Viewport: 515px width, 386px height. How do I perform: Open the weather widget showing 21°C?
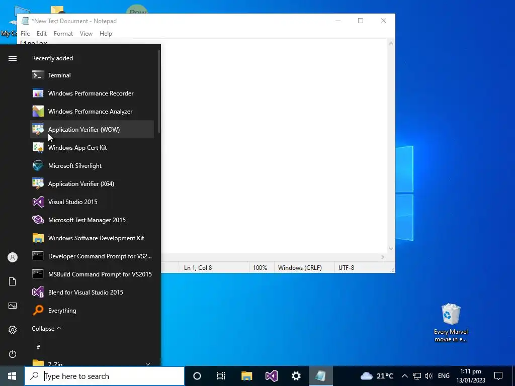click(377, 376)
